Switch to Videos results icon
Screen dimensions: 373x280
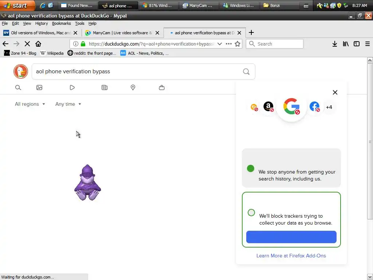tap(72, 87)
